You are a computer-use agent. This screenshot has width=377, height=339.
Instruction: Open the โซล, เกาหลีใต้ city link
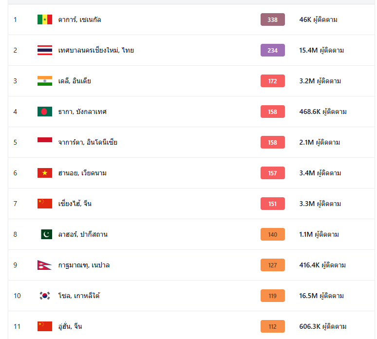pos(78,296)
